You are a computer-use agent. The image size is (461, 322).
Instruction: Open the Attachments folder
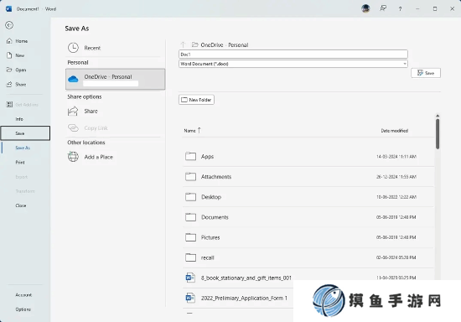(x=308, y=177)
